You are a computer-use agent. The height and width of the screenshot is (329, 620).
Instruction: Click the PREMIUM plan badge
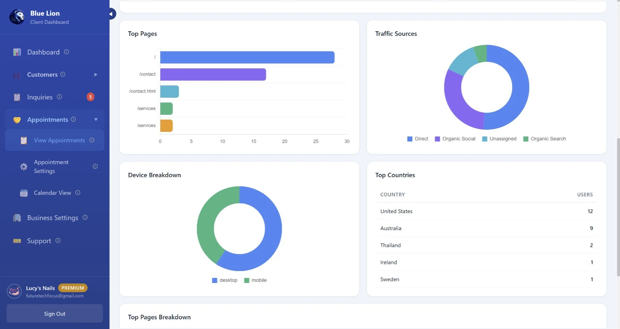(x=73, y=288)
